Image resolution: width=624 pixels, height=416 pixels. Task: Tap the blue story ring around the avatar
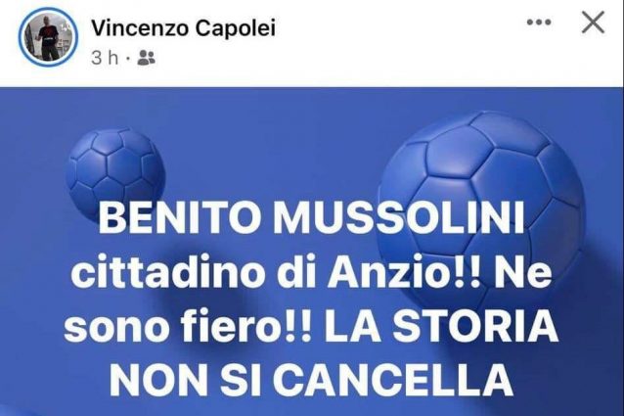click(48, 36)
